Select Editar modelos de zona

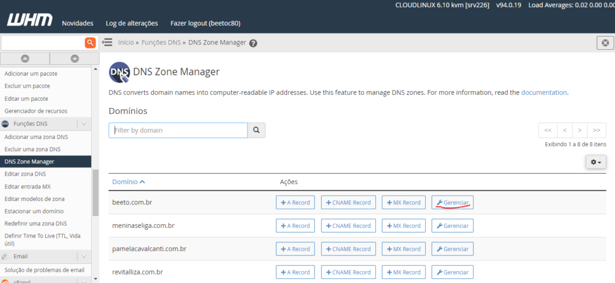coord(34,199)
